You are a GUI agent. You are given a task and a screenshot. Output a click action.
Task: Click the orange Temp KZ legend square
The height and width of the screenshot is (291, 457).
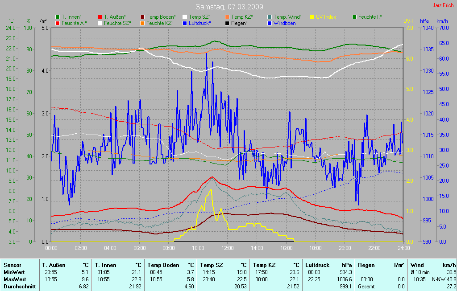pos(227,17)
